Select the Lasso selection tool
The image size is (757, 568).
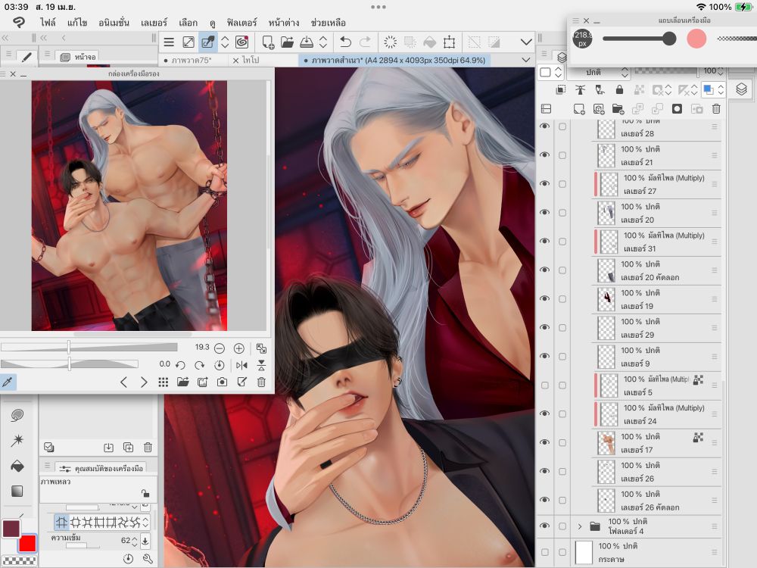click(x=17, y=414)
